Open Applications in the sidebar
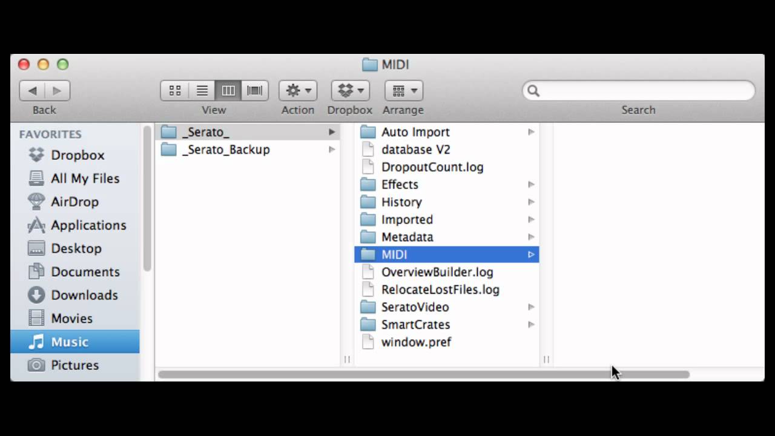 (x=75, y=225)
